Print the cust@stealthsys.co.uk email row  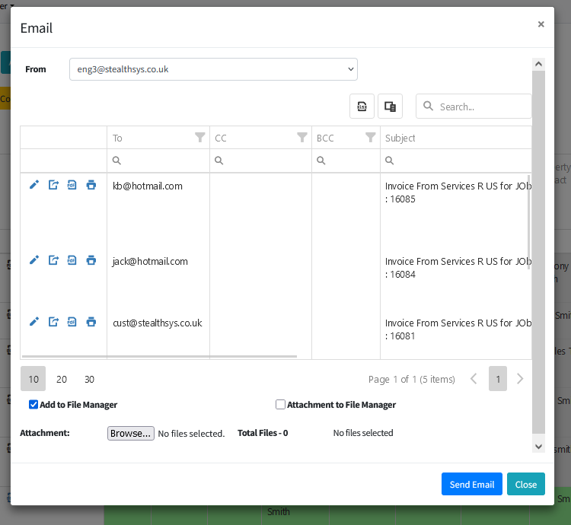(91, 322)
